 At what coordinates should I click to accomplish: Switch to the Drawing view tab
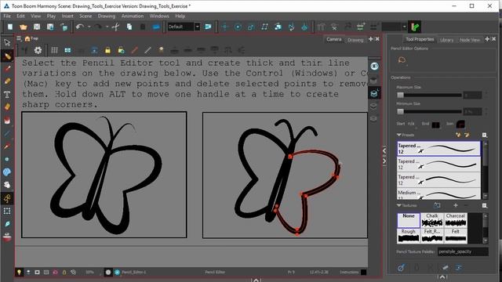pos(355,40)
